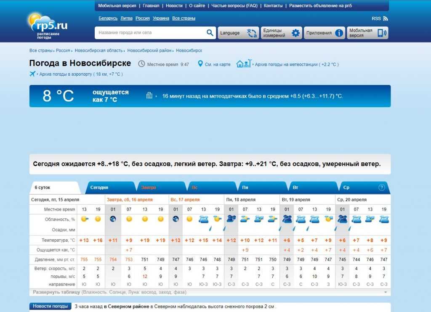Image resolution: width=431 pixels, height=312 pixels.
Task: Click the Приложения button
Action: pyautogui.click(x=324, y=33)
